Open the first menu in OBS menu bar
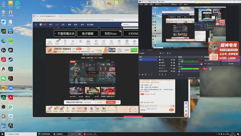This screenshot has width=241, height=136. point(141,4)
